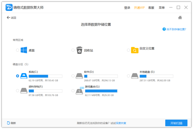Click the Windows desktop icon

[x=24, y=50]
